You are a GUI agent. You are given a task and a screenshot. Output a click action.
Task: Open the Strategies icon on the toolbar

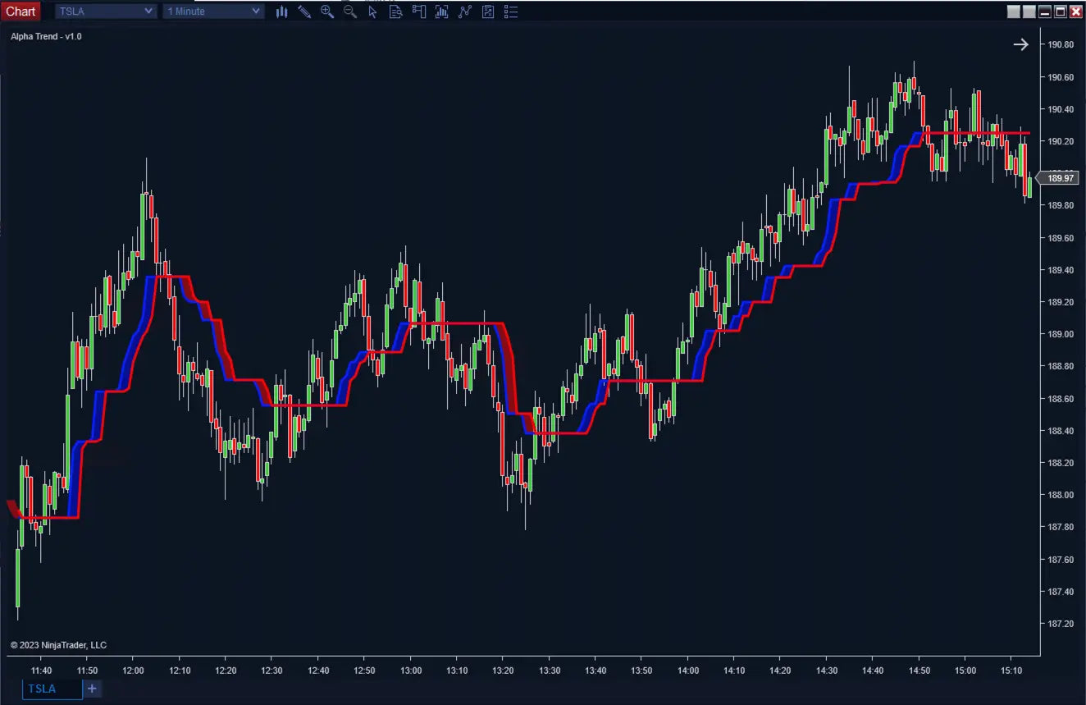tap(464, 11)
